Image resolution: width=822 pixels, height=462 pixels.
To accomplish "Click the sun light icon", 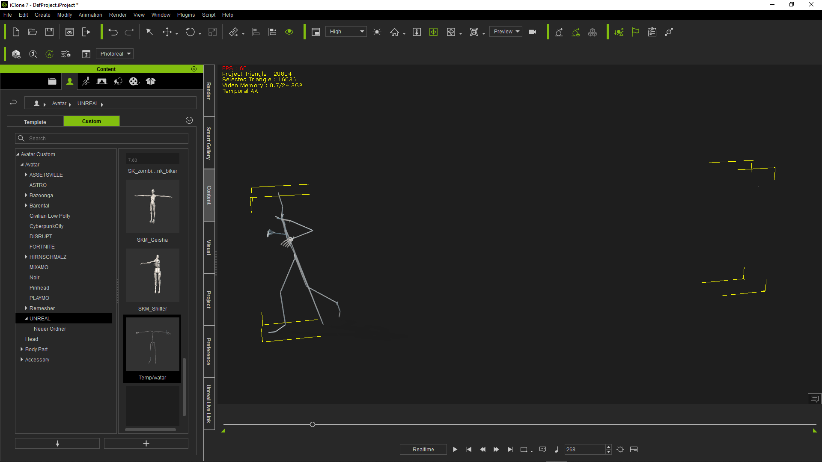I will 377,32.
